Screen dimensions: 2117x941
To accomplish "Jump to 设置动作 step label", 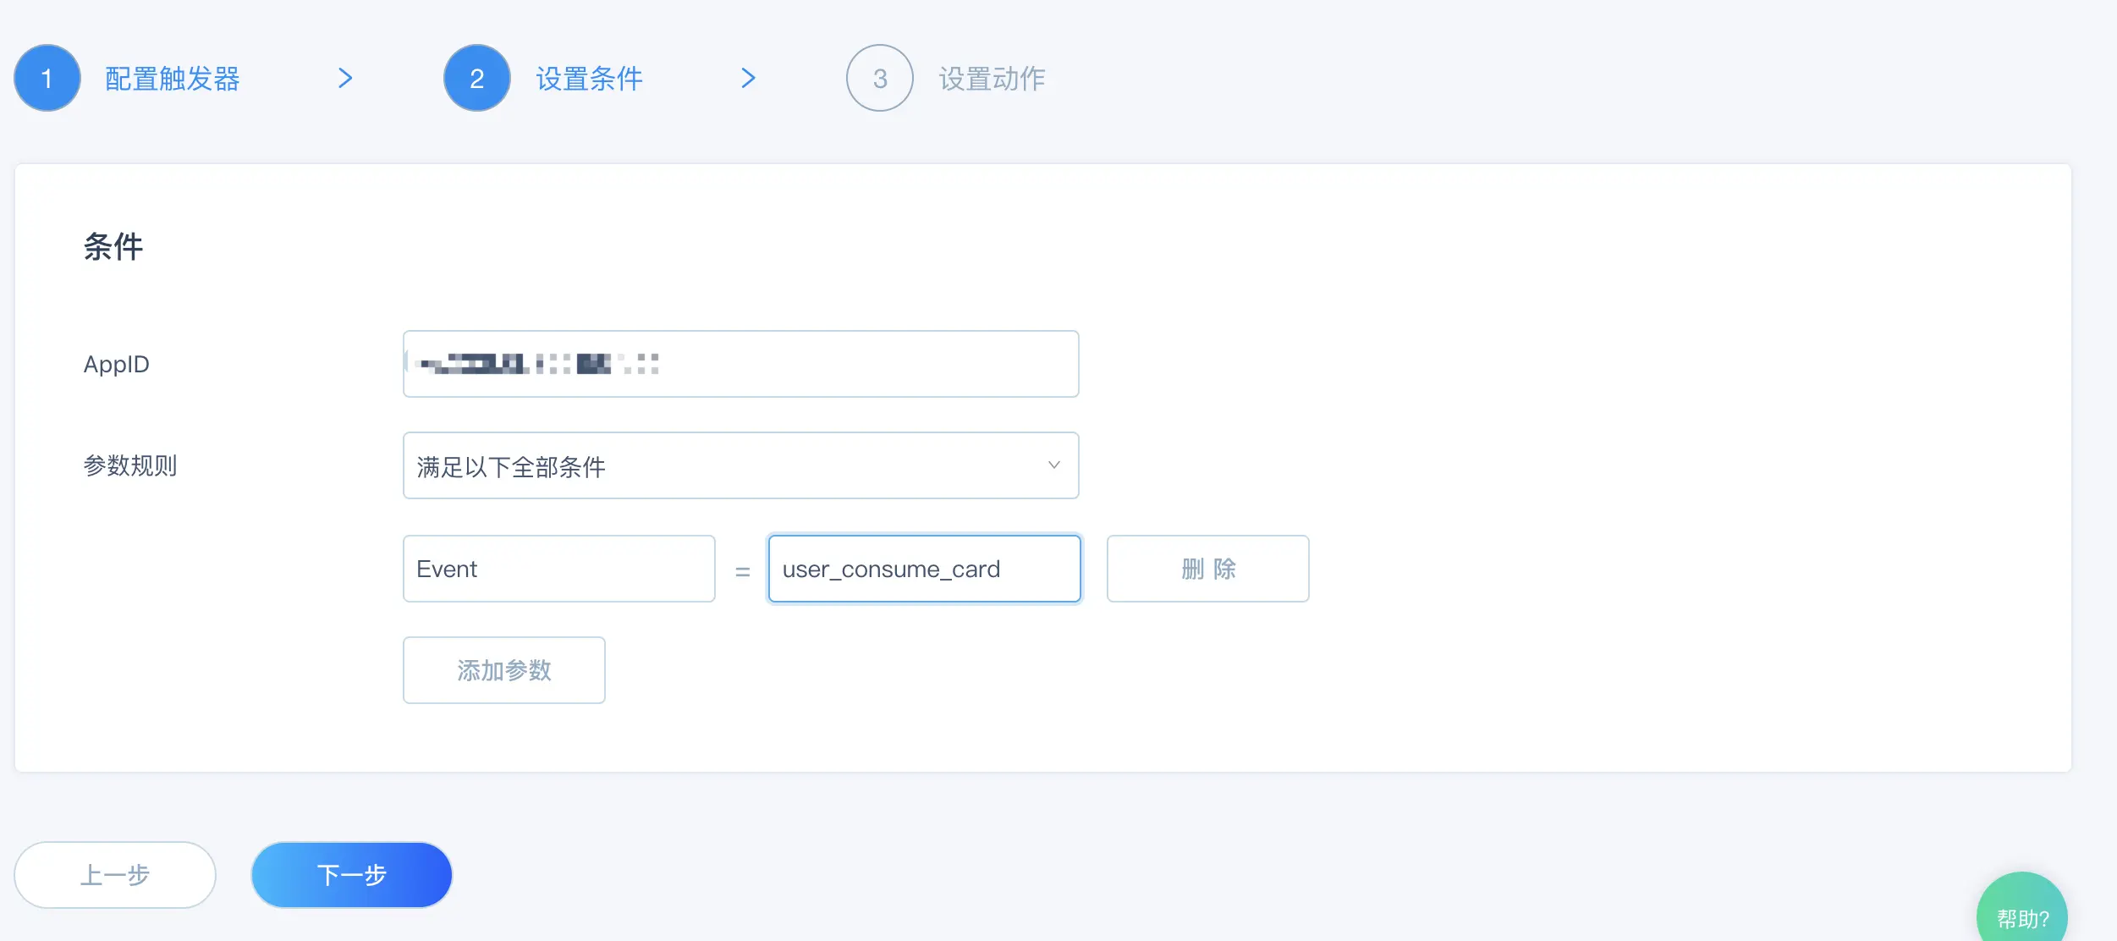I will 992,79.
